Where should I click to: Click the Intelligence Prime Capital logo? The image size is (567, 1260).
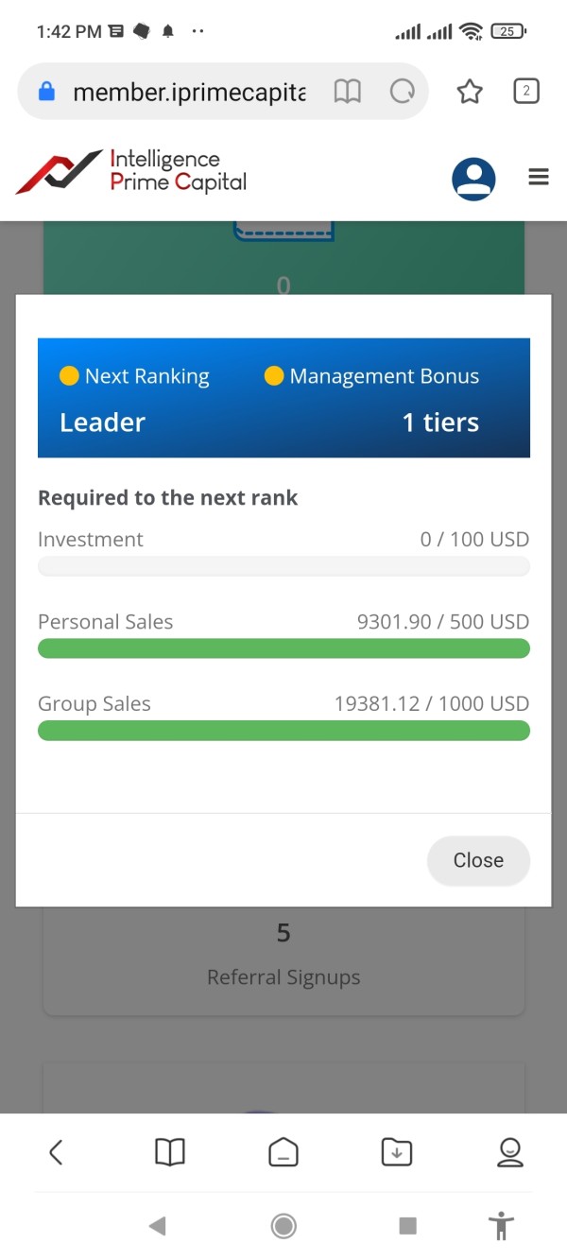tap(132, 172)
